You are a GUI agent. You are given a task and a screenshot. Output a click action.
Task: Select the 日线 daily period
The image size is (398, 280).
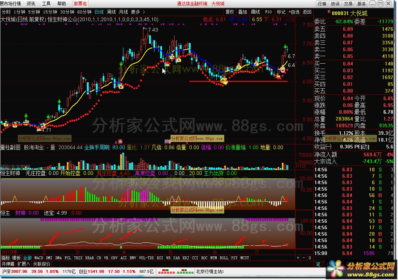(x=99, y=12)
